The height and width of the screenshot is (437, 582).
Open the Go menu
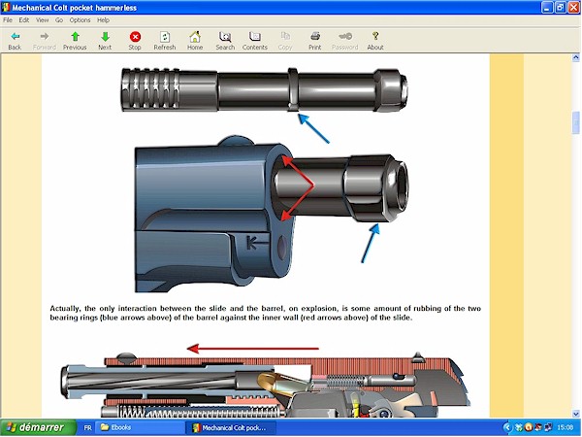59,20
